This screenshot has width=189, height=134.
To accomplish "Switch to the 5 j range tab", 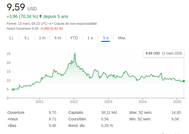I will [x=27, y=38].
